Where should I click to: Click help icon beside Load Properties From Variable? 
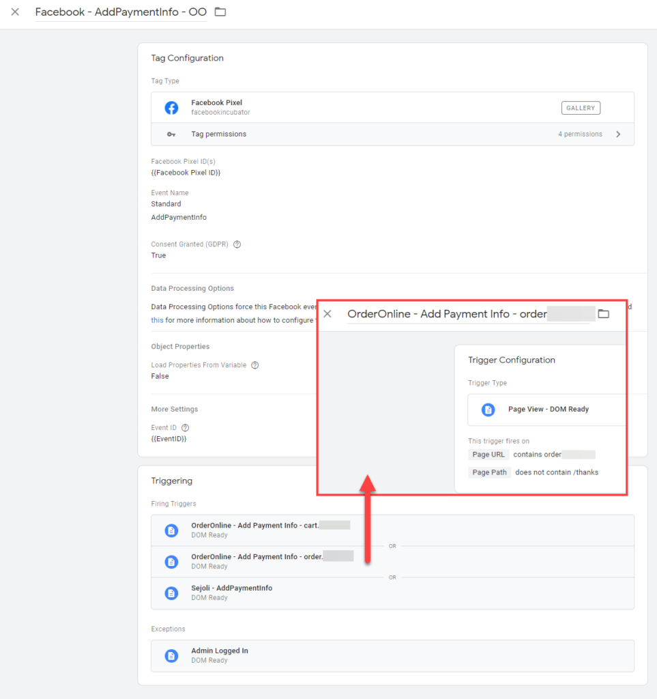click(x=255, y=365)
